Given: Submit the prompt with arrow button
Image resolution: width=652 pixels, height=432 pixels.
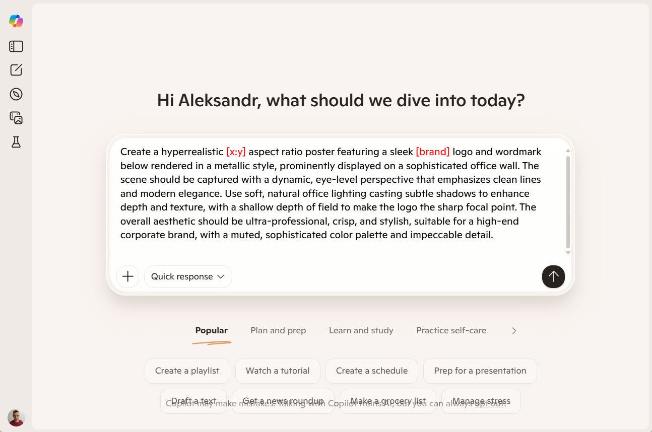Looking at the screenshot, I should tap(553, 276).
